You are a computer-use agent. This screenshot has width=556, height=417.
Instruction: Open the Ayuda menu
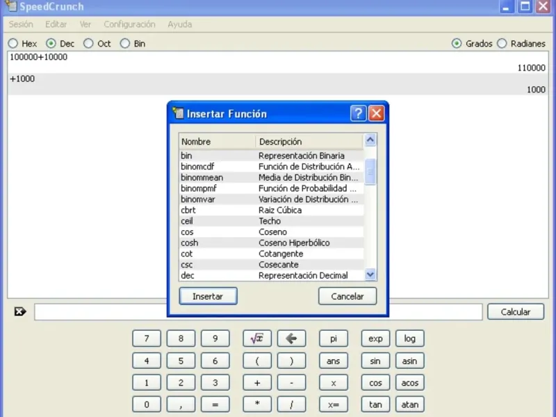click(180, 24)
